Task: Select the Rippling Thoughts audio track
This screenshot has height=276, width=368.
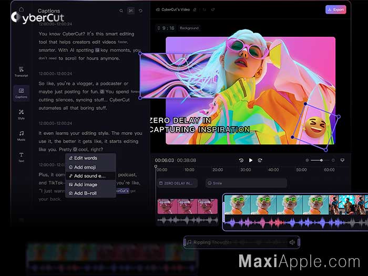Action: [x=241, y=242]
